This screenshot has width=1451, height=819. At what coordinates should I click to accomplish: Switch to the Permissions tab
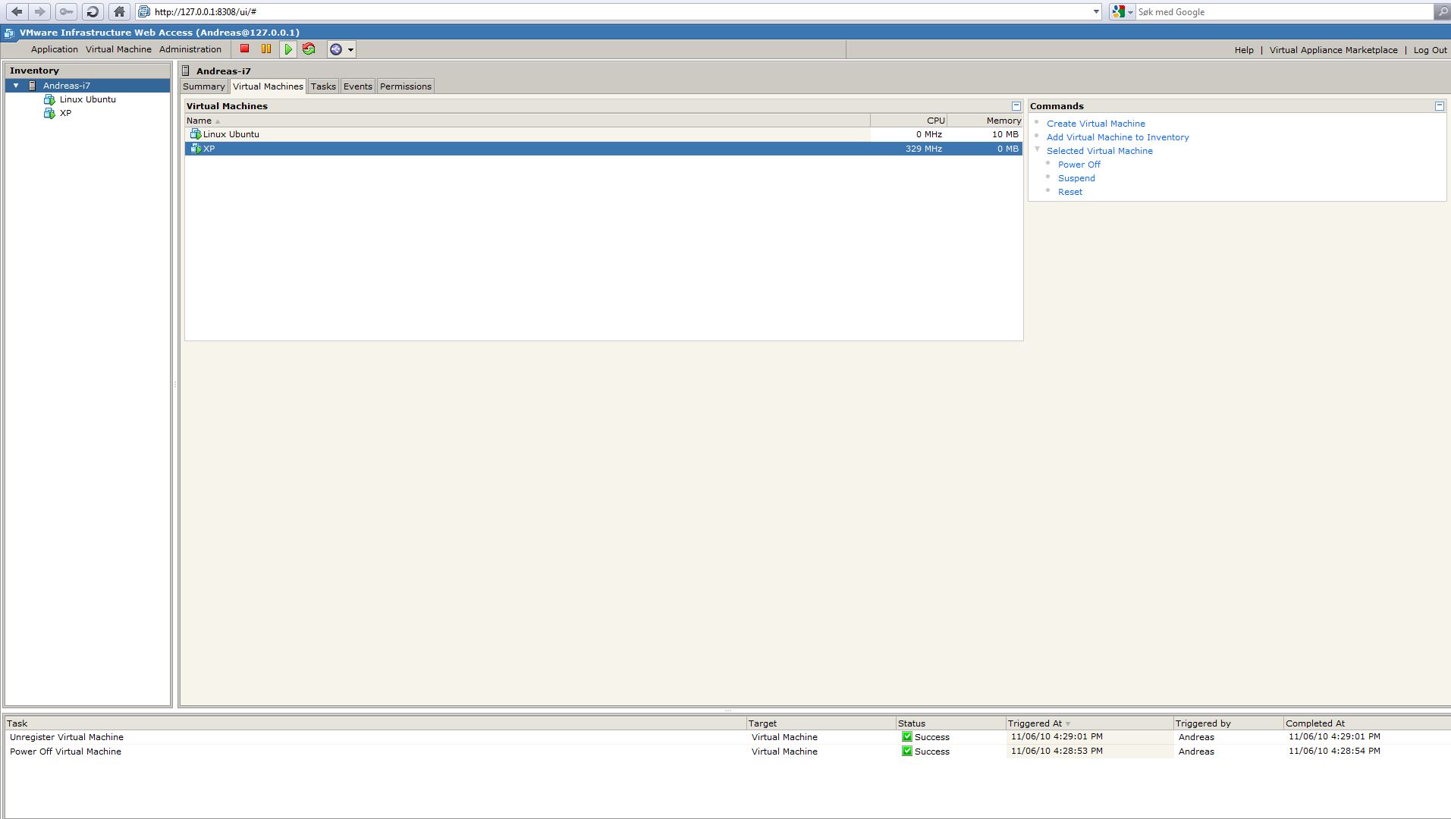tap(406, 86)
